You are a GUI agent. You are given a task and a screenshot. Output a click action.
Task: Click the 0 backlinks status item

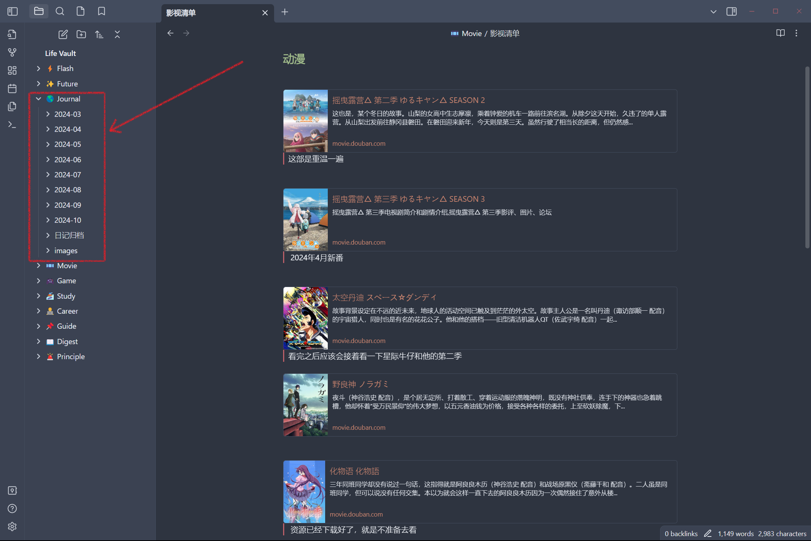[x=681, y=533]
